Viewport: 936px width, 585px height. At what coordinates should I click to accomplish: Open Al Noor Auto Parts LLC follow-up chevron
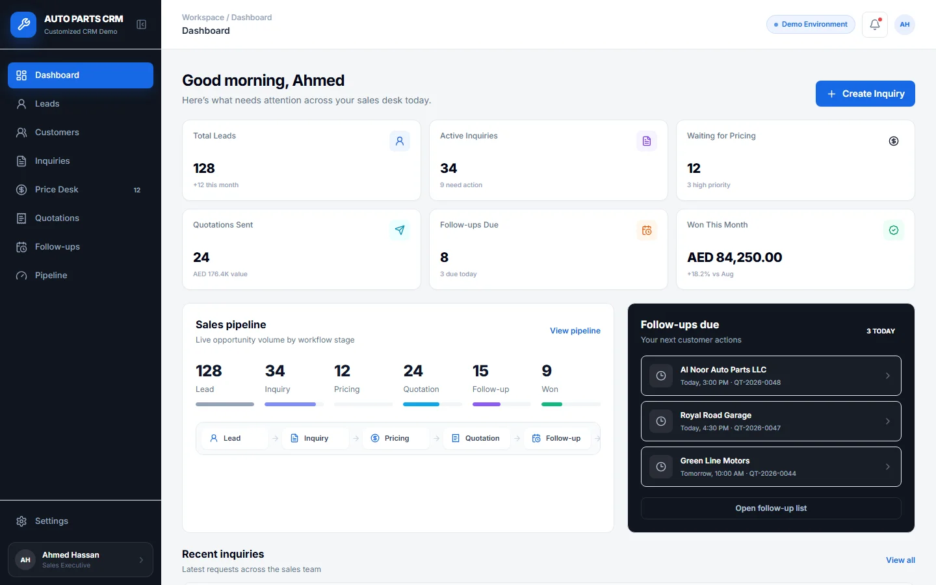pos(888,376)
